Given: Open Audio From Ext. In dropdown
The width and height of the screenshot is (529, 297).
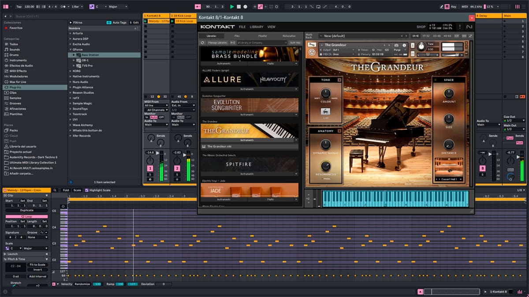Looking at the screenshot, I should (183, 106).
